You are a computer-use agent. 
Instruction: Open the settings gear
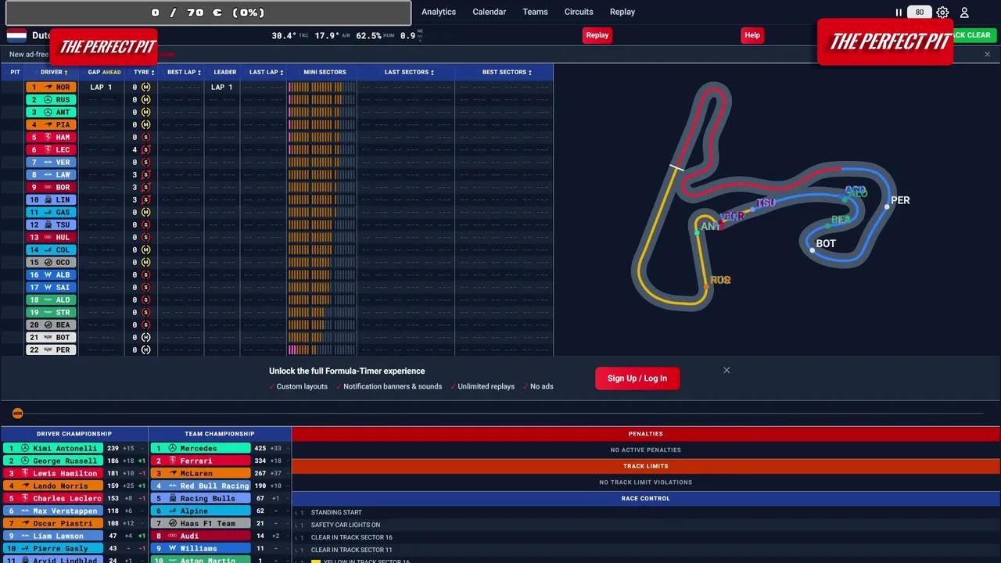(x=942, y=13)
